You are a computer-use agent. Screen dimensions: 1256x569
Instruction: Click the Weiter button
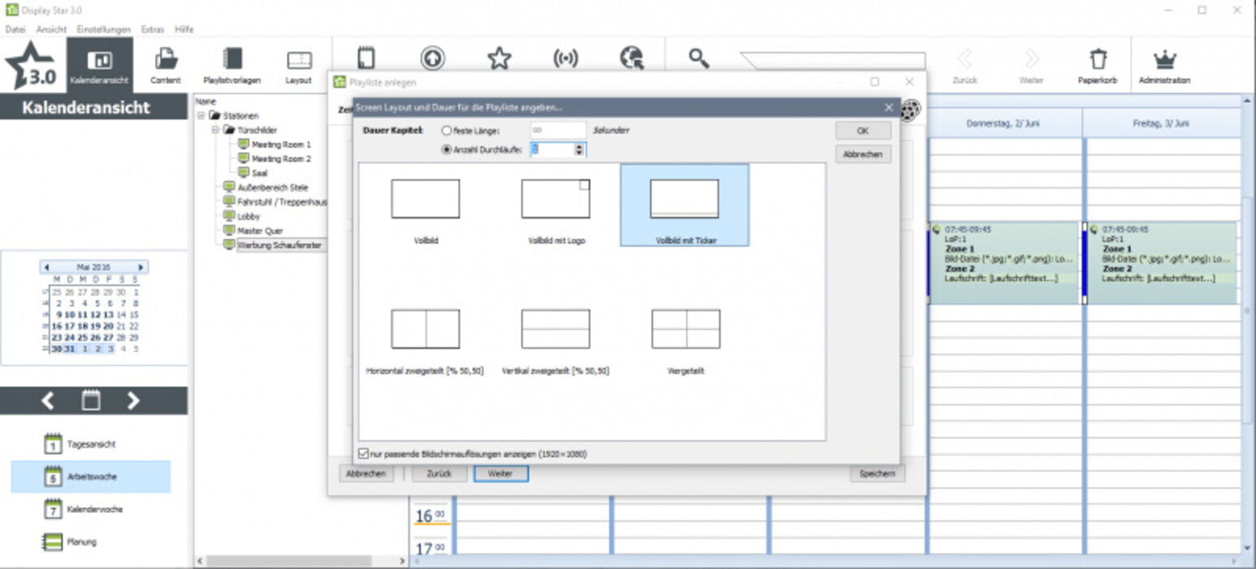(x=500, y=474)
